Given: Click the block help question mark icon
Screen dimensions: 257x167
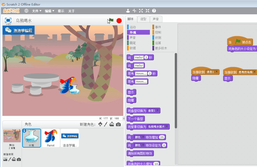Looking at the screenshot, I should click(154, 11).
